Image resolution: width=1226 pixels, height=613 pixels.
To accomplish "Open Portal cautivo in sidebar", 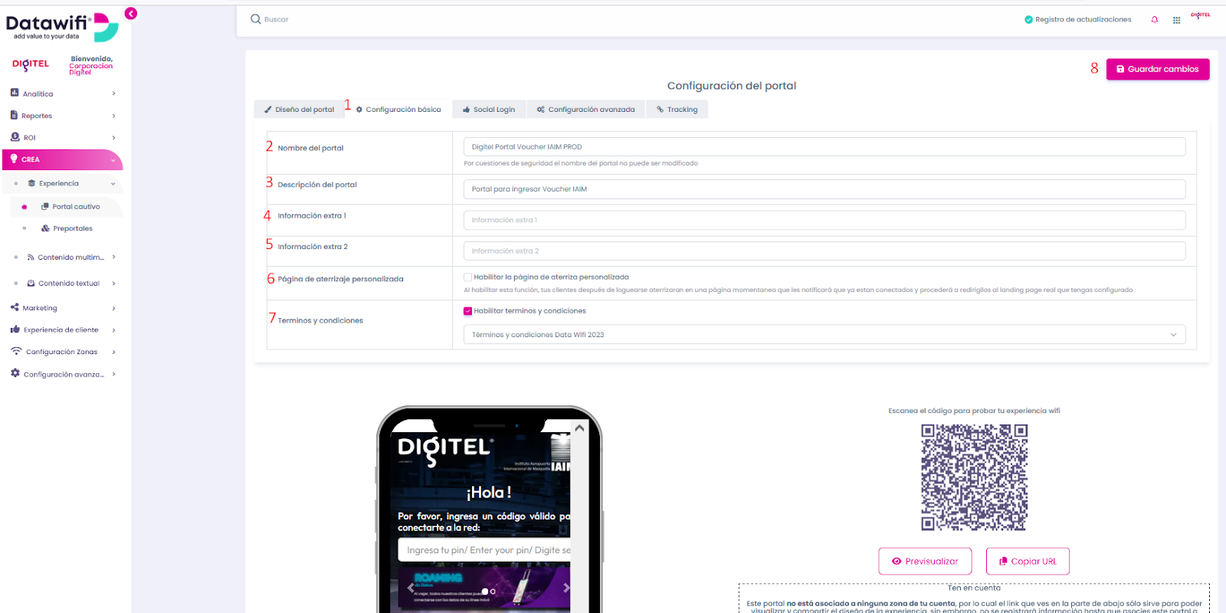I will [x=76, y=207].
